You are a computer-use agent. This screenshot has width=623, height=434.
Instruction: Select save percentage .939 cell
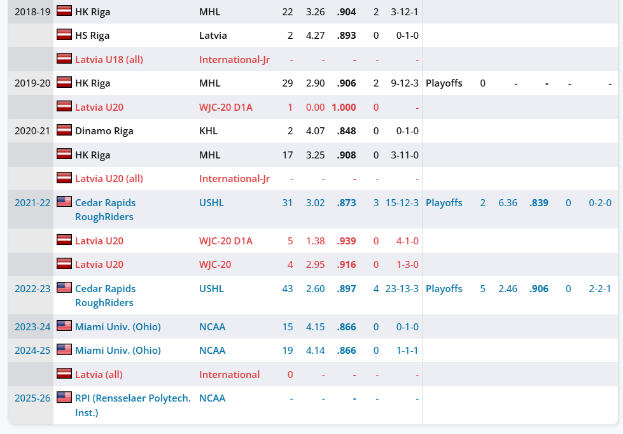[x=346, y=241]
